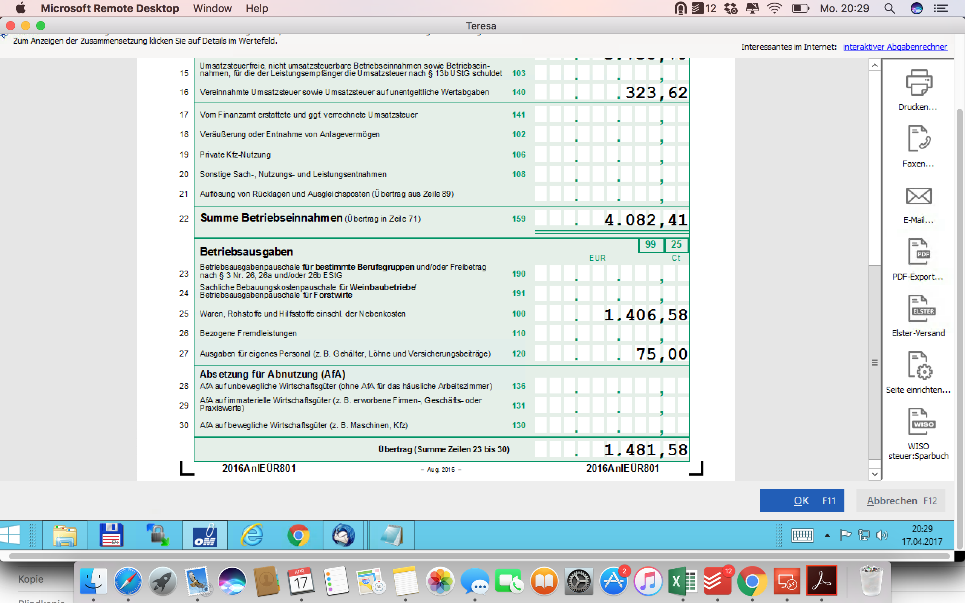The width and height of the screenshot is (965, 603).
Task: Open Notification Center list icon
Action: point(940,8)
